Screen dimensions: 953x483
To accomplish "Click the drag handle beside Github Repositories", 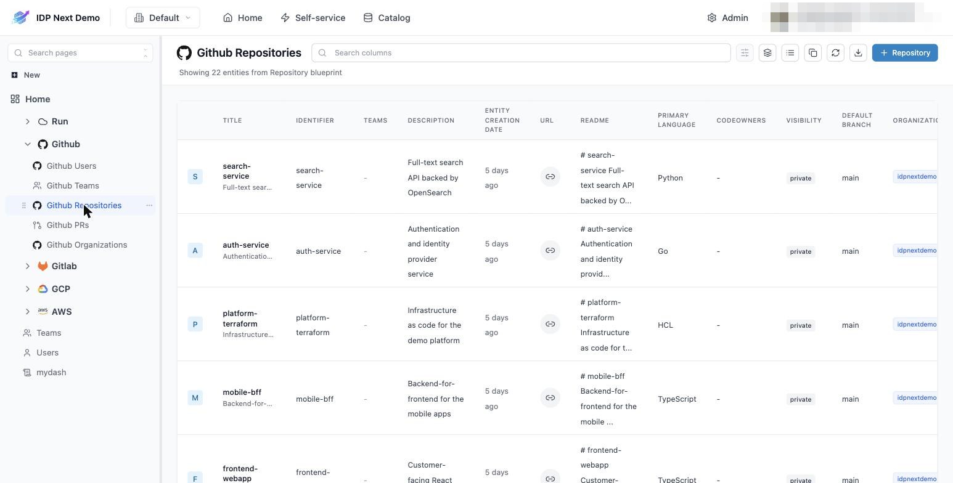I will point(24,205).
